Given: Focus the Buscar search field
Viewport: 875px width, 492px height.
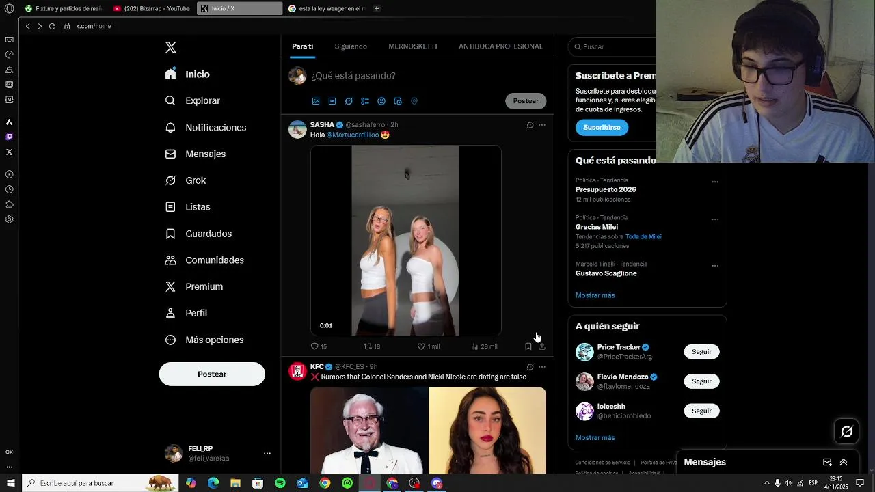Looking at the screenshot, I should [x=613, y=46].
